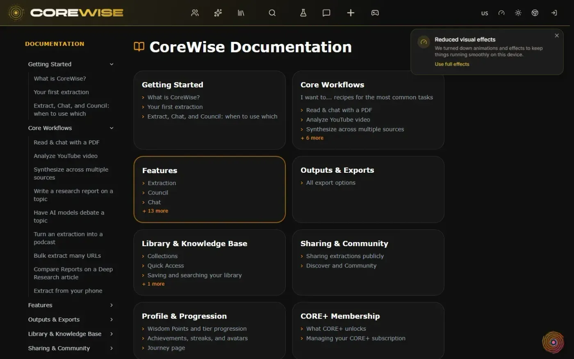Click What CORE+ unlocks link
This screenshot has height=359, width=574.
coord(336,329)
